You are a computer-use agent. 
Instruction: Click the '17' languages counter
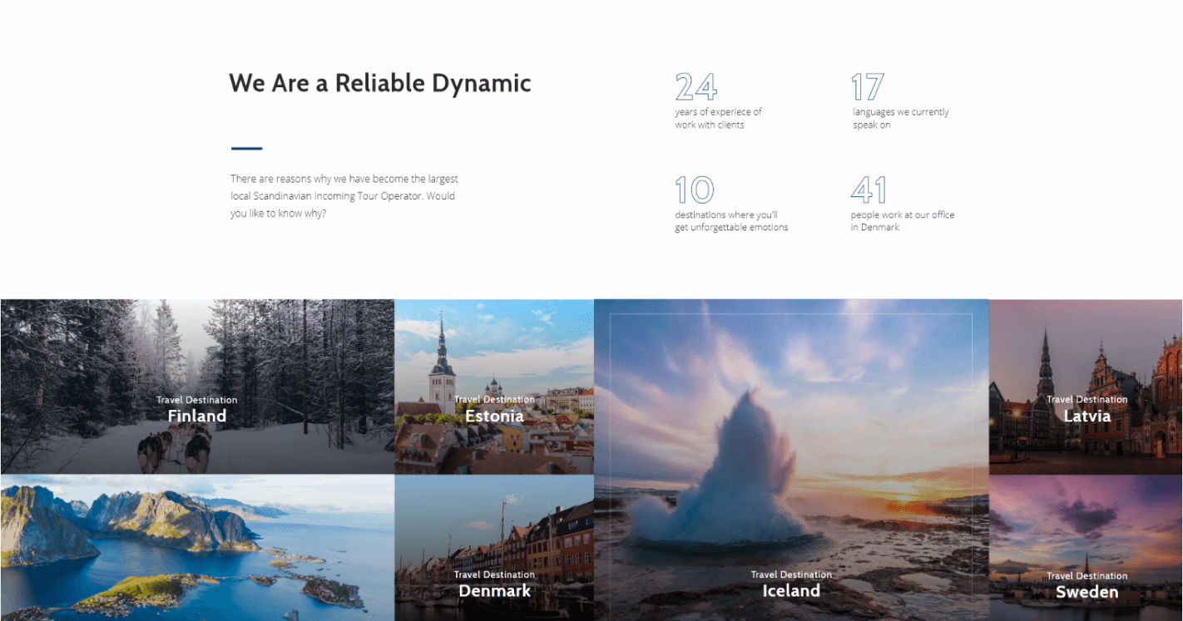[x=869, y=84]
